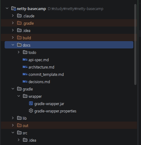Click the orange build folder icon
Image resolution: width=141 pixels, height=145 pixels.
(19, 37)
